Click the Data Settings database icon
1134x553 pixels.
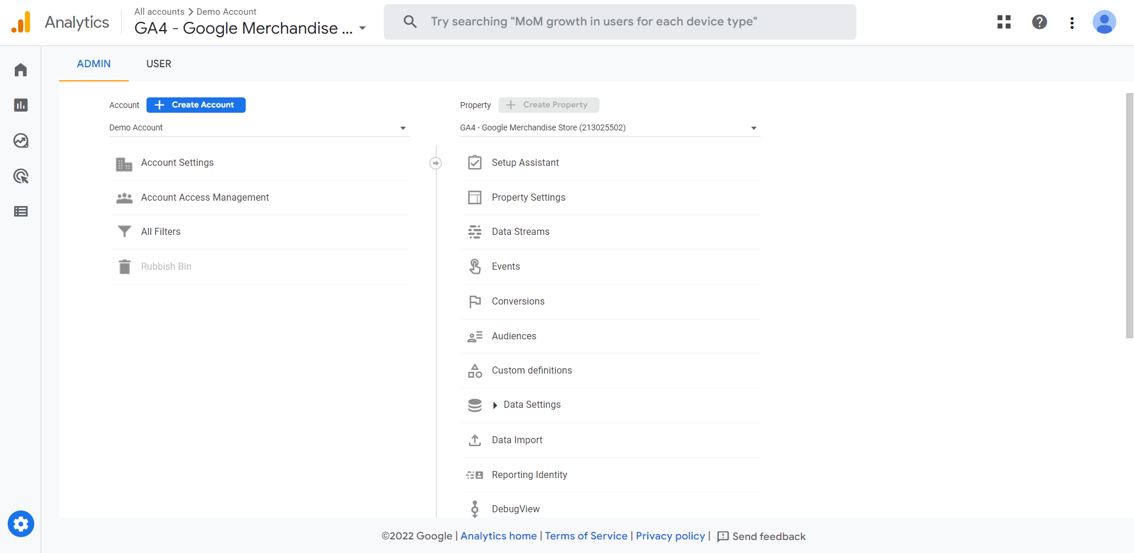point(475,405)
